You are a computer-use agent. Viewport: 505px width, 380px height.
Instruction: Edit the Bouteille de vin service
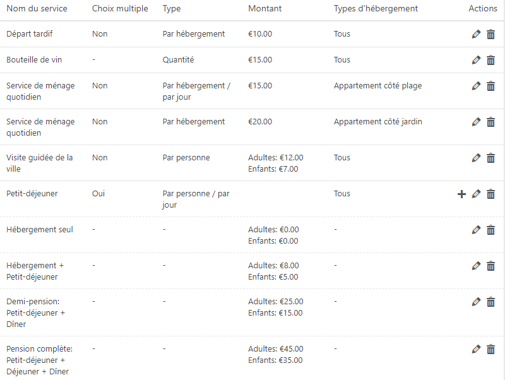pyautogui.click(x=476, y=60)
